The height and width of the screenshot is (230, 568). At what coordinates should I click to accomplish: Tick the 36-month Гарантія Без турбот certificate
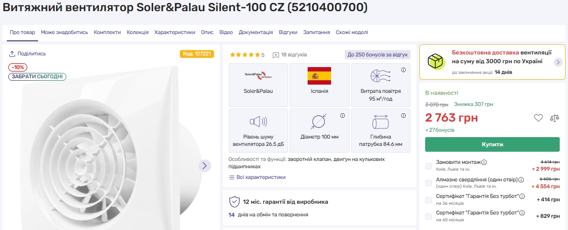click(429, 199)
